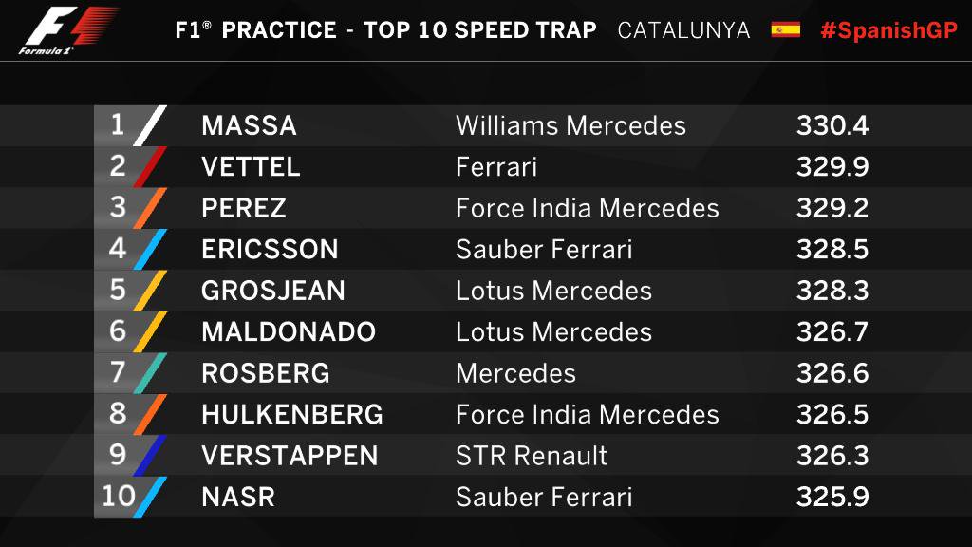This screenshot has width=972, height=547.
Task: Click the Spanish flag icon
Action: [785, 29]
